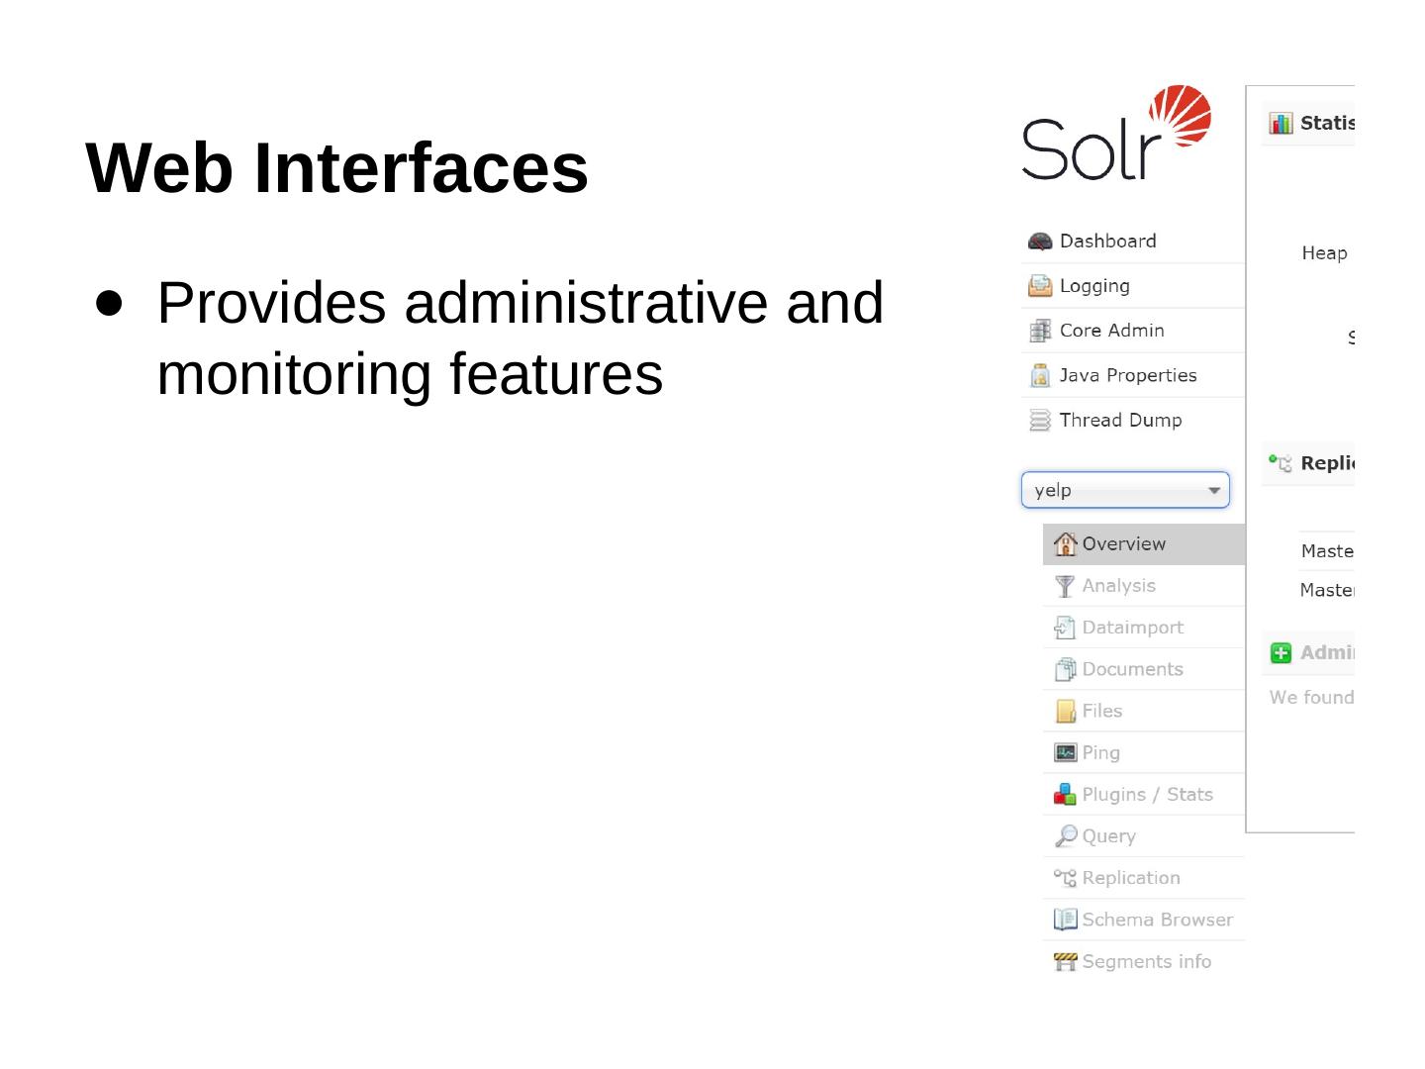The image size is (1425, 1069).
Task: Open the Thread Dump page
Action: (1133, 421)
